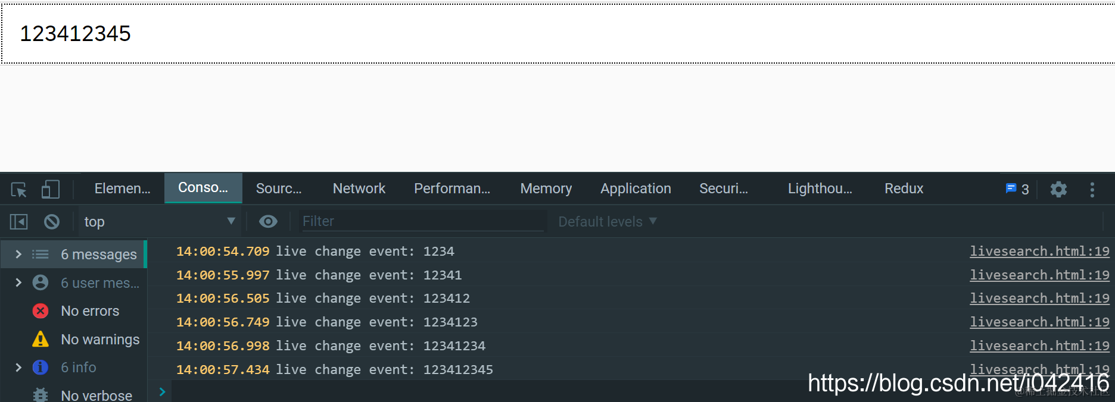Select the red errors icon
The image size is (1115, 402).
(x=41, y=310)
